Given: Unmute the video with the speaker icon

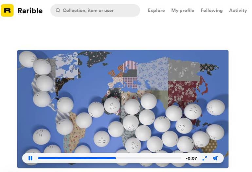Looking at the screenshot, I should click(x=215, y=158).
